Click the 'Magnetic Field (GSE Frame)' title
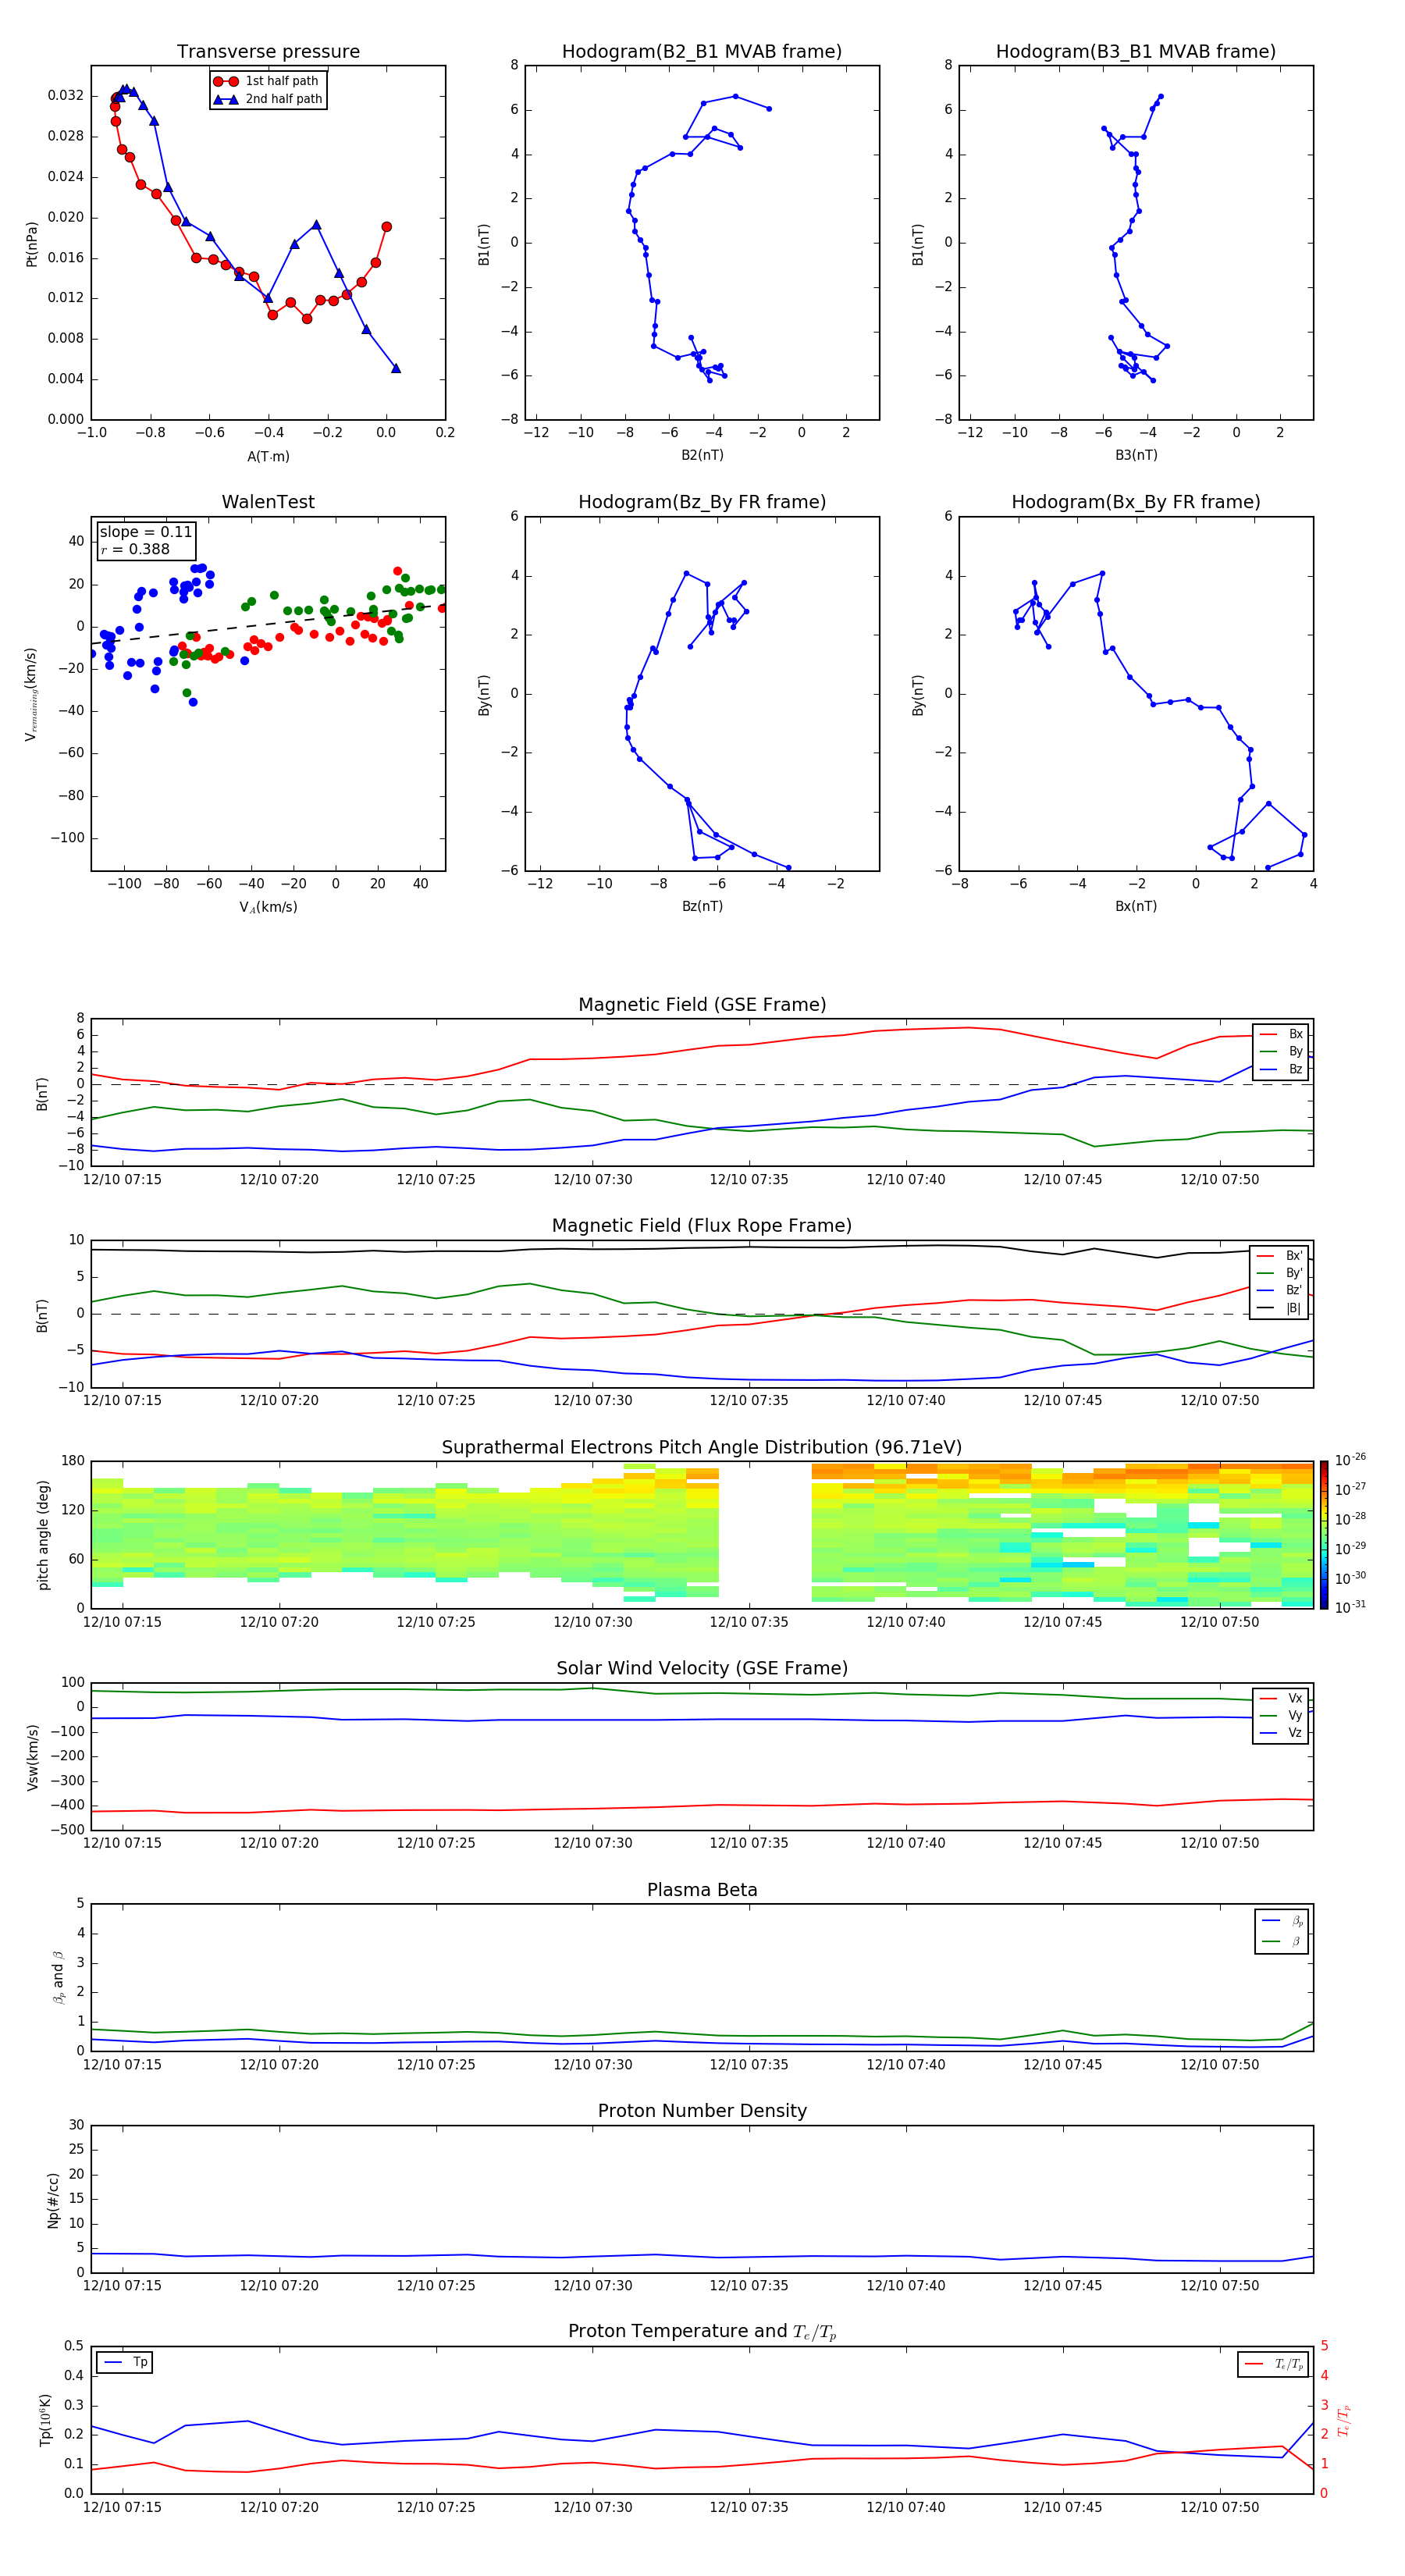Screen dimensions: 1405x2576 pyautogui.click(x=702, y=1005)
